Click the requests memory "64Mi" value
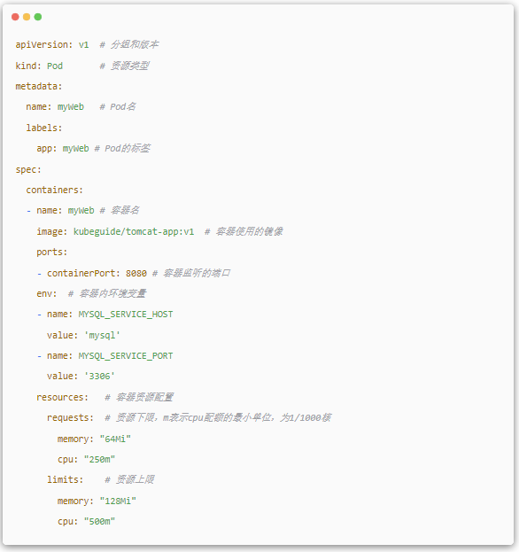The width and height of the screenshot is (519, 552). pyautogui.click(x=115, y=439)
